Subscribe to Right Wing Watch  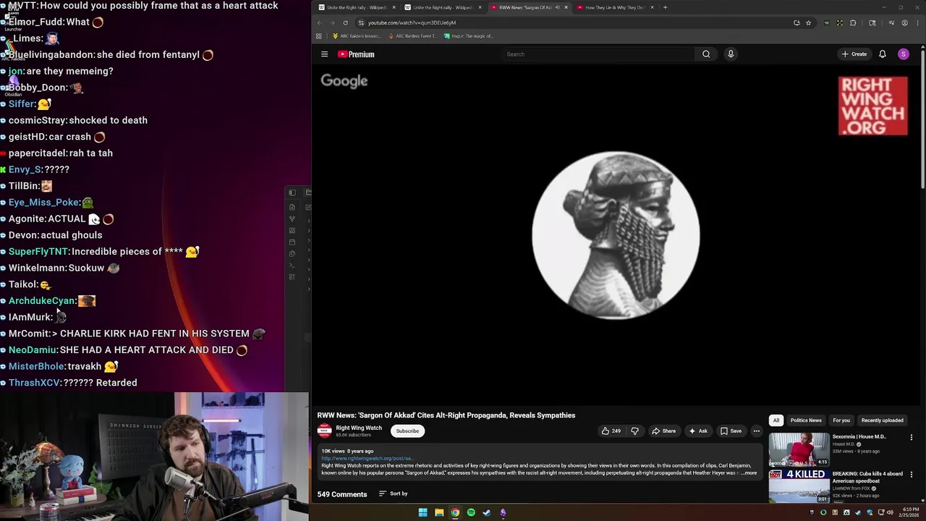[x=407, y=431]
